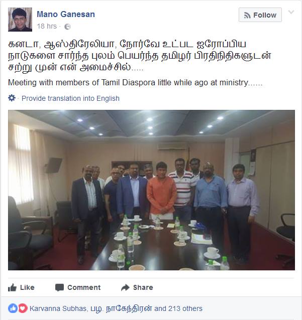
Task: Click the Mano Ganesan name link
Action: point(66,14)
